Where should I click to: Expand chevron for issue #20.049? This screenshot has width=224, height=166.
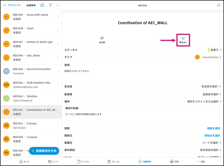pos(58,17)
